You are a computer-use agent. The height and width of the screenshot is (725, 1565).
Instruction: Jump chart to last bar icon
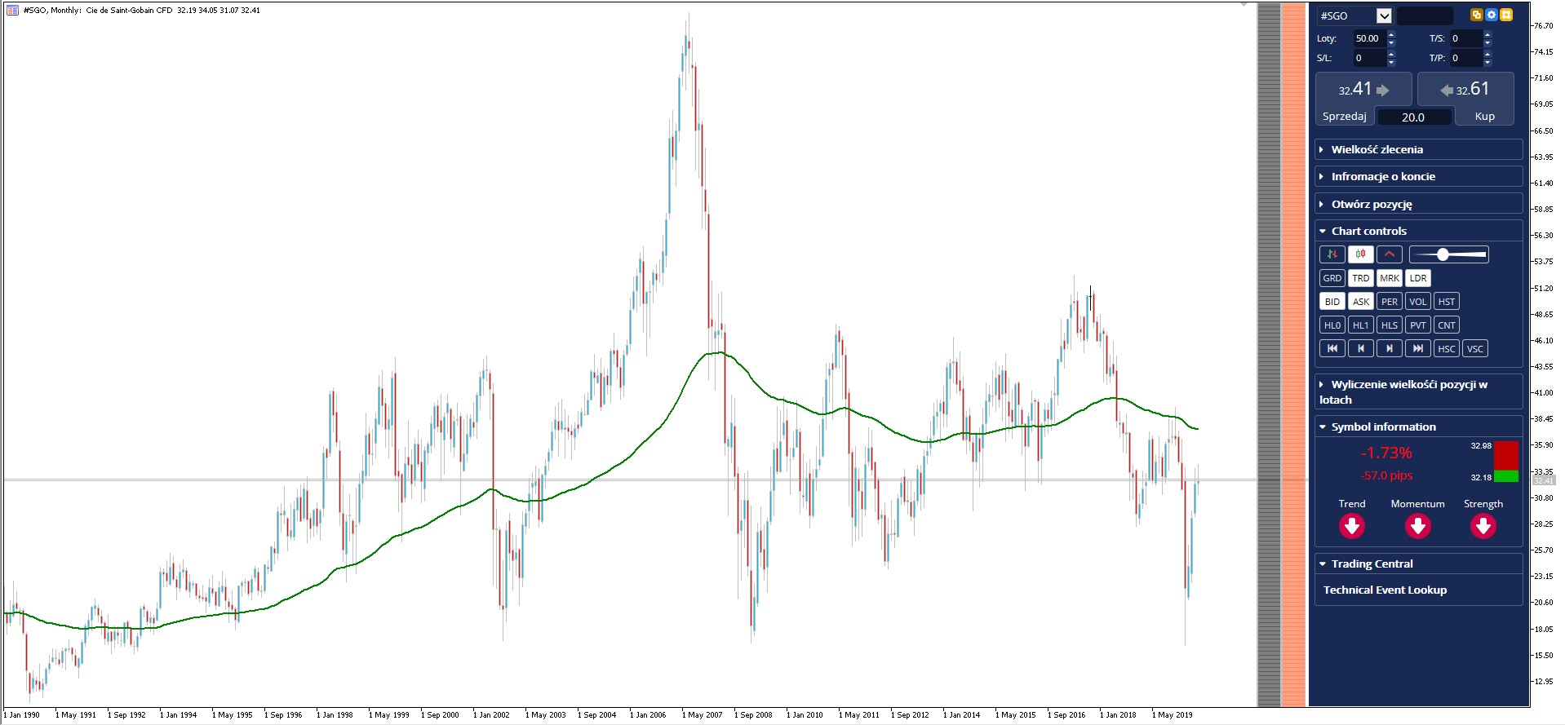click(1417, 348)
